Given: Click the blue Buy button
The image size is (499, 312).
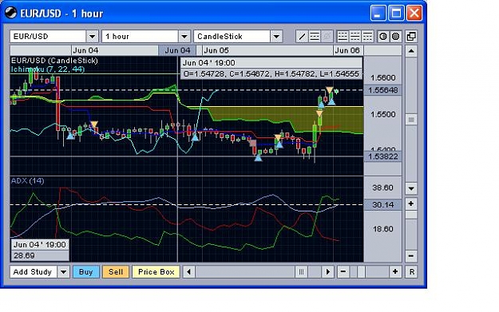Looking at the screenshot, I should [x=86, y=272].
